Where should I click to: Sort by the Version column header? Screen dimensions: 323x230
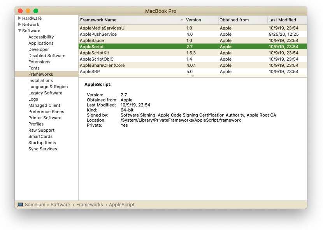pyautogui.click(x=193, y=20)
